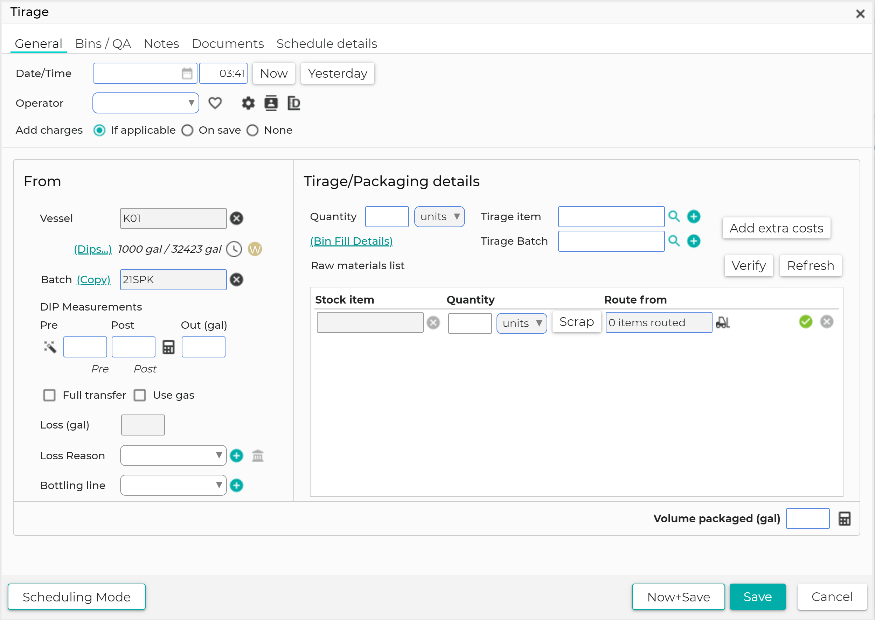The width and height of the screenshot is (875, 620).
Task: Open the Documents tab
Action: coord(228,43)
